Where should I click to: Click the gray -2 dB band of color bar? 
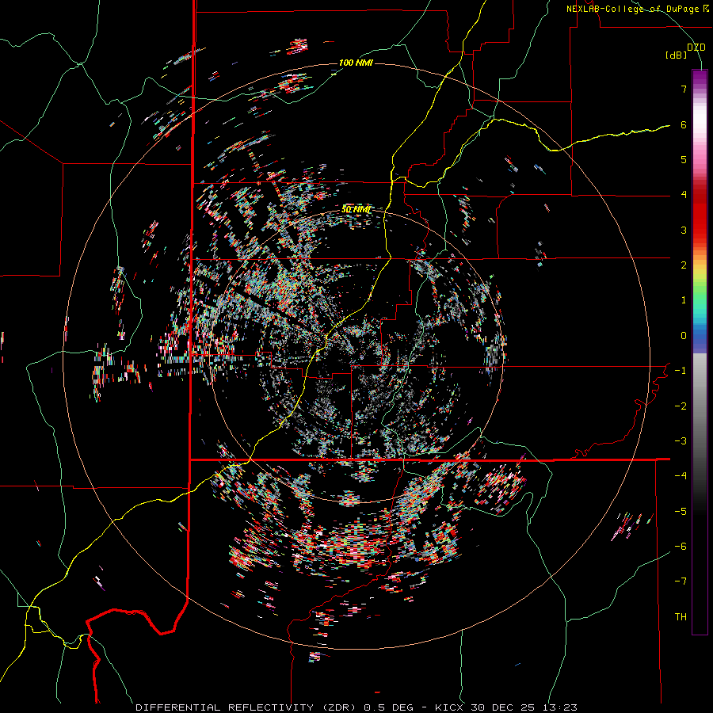(700, 406)
